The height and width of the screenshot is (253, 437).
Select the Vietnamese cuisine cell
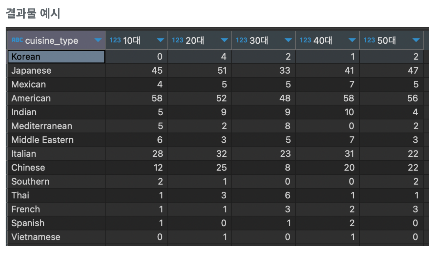click(56, 237)
